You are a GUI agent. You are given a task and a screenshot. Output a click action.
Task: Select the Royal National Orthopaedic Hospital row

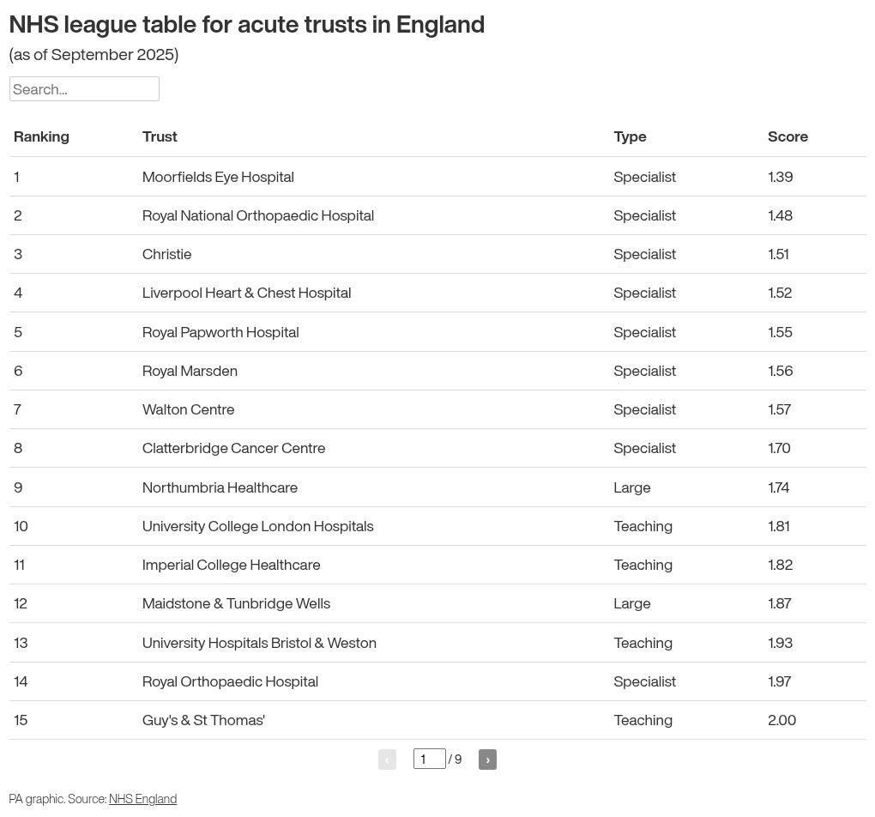(x=437, y=215)
